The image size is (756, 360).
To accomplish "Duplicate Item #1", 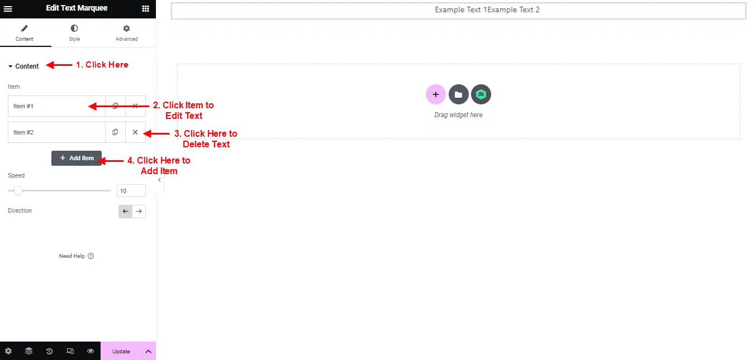I will click(x=115, y=106).
